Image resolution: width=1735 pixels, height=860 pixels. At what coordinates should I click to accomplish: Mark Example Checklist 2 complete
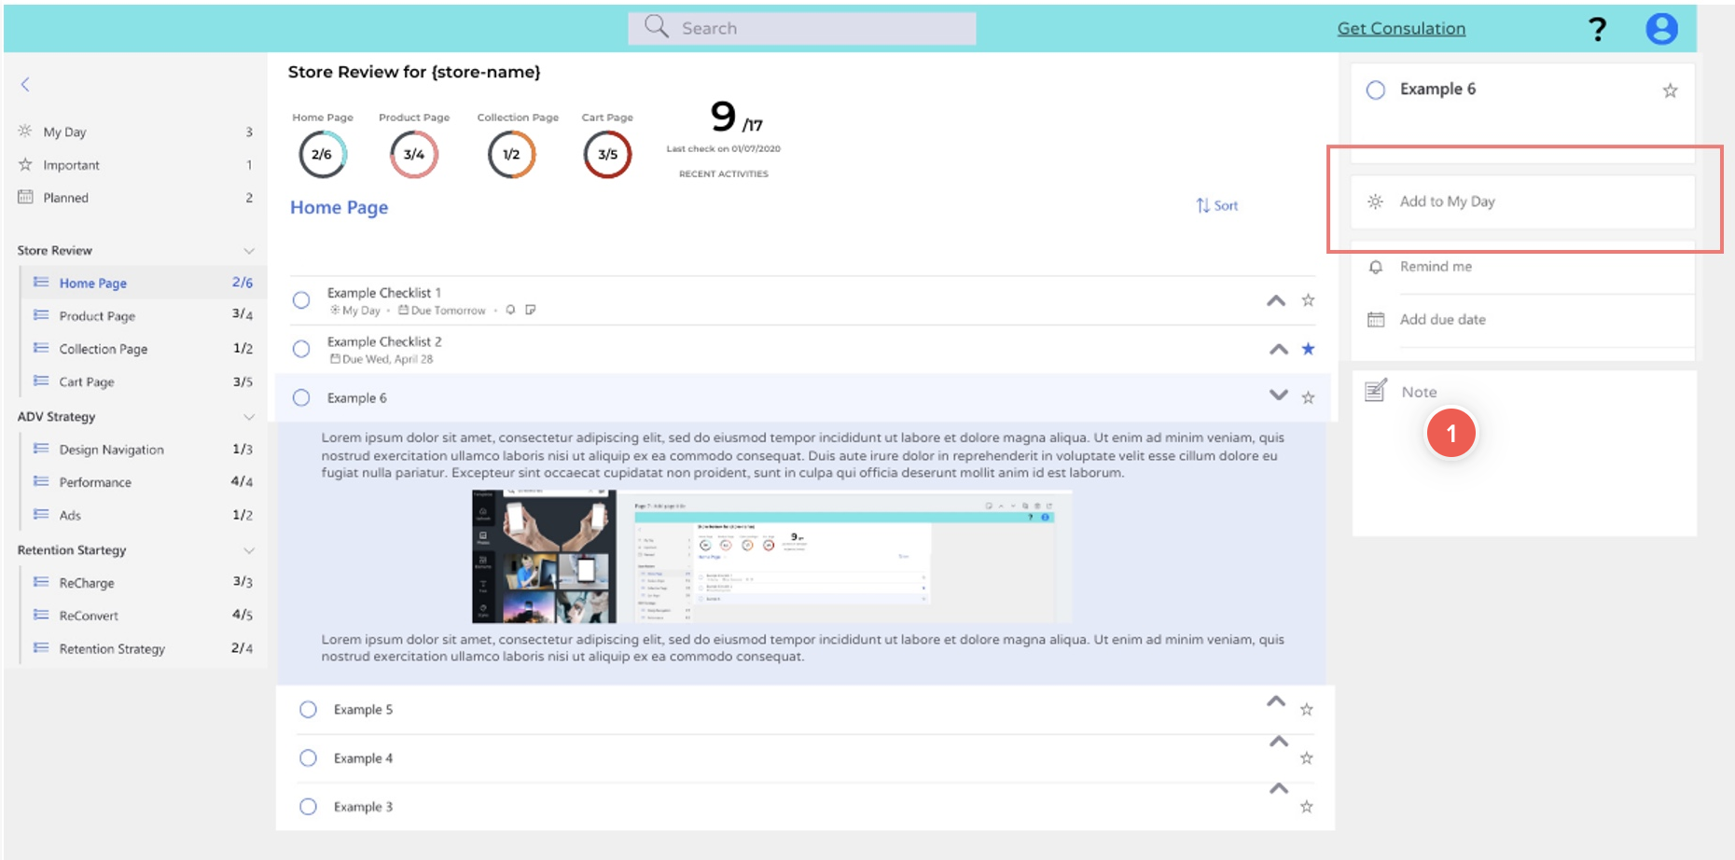301,349
